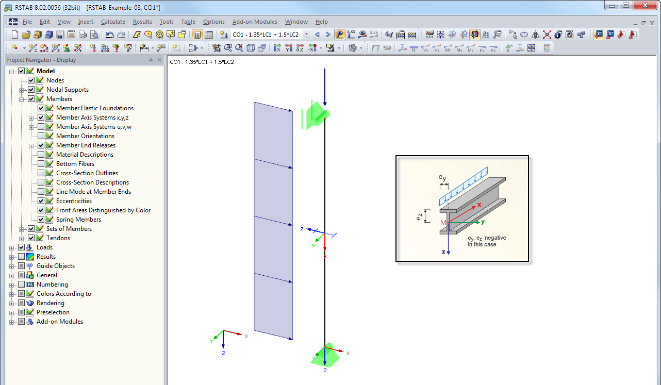Click the red X delete selection icon
The width and height of the screenshot is (661, 385).
tap(547, 35)
